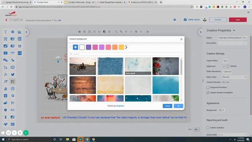This screenshot has height=142, width=252.
Task: Click the copy/paste toolbar icon
Action: pyautogui.click(x=104, y=32)
